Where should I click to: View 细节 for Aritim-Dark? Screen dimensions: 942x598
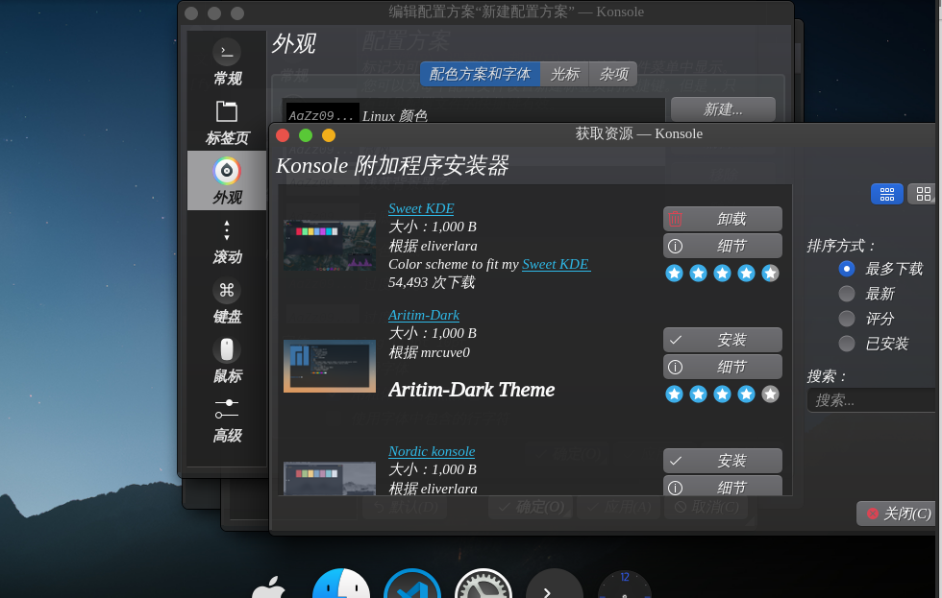(723, 367)
